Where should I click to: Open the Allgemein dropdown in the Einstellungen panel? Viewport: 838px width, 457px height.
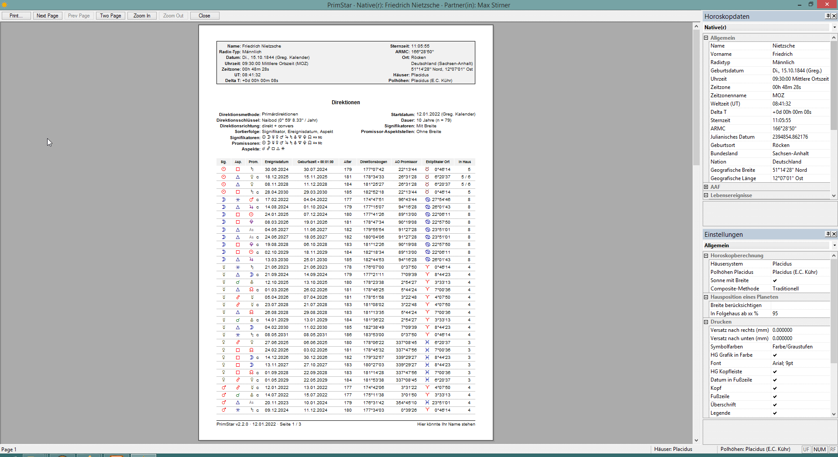(834, 246)
